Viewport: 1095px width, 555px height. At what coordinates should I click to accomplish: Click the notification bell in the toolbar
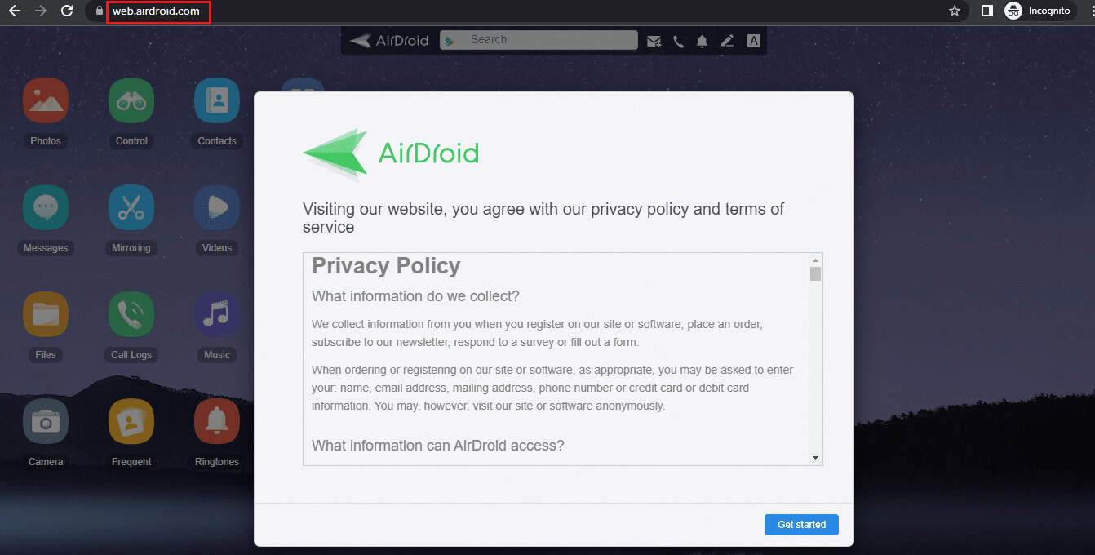point(703,39)
